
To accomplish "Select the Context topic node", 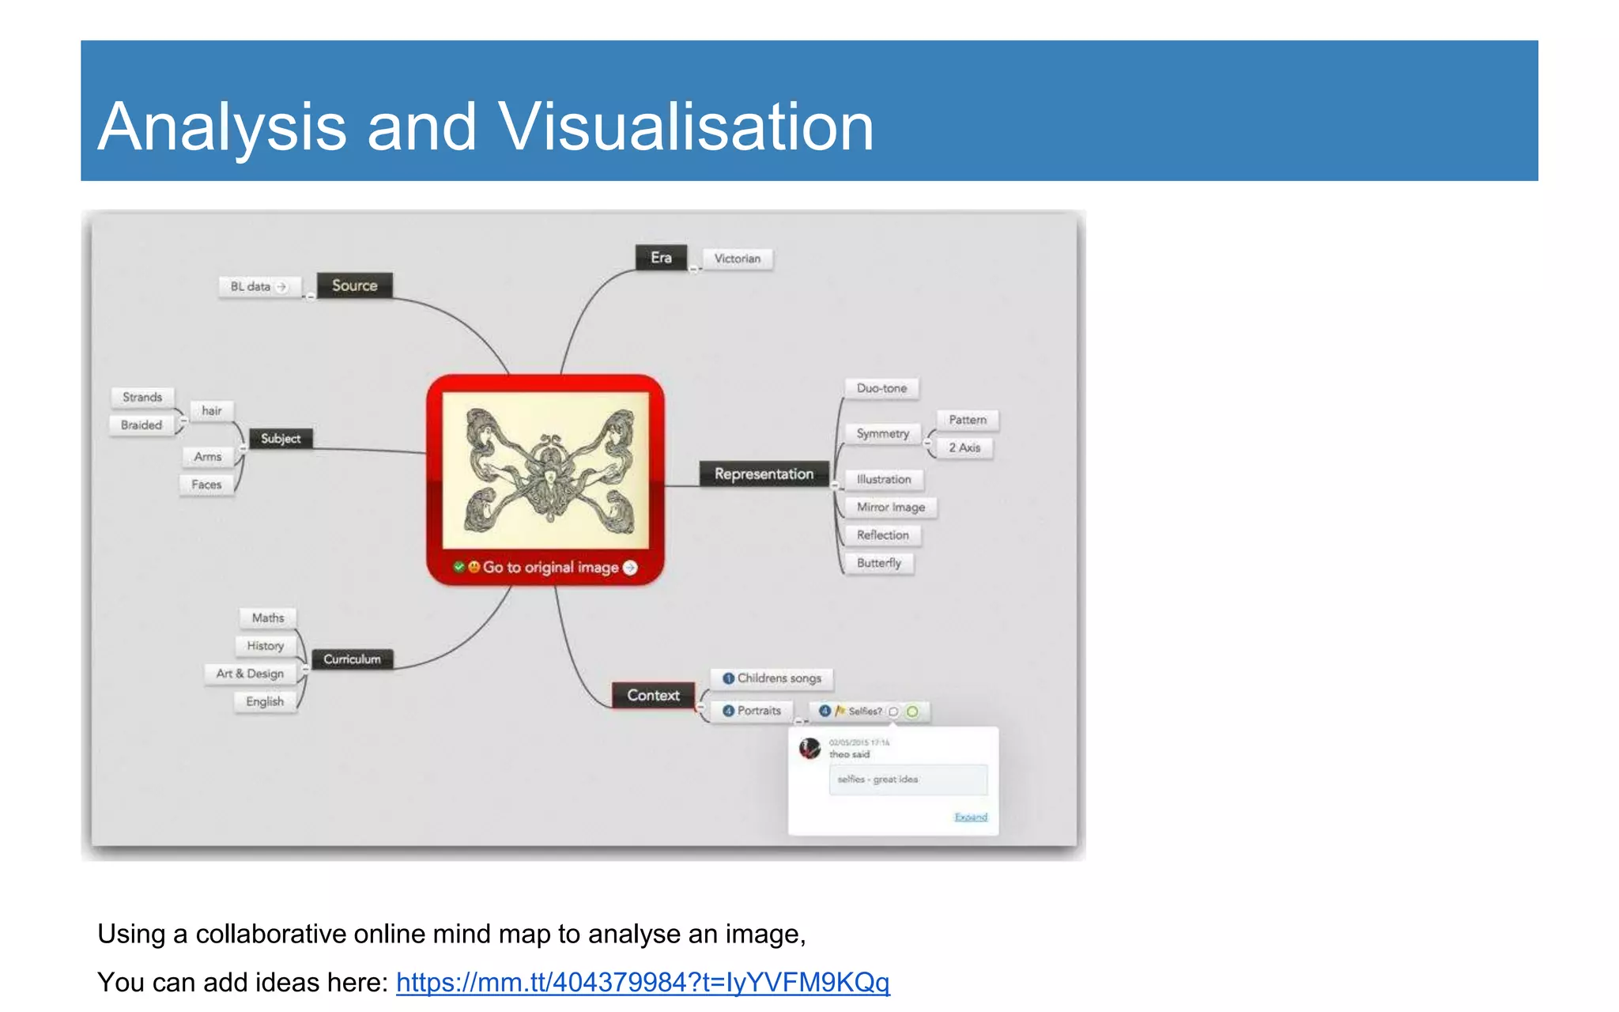I will [653, 695].
